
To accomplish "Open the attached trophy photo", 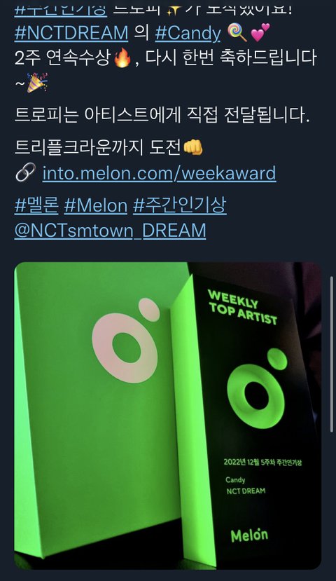I will click(167, 416).
